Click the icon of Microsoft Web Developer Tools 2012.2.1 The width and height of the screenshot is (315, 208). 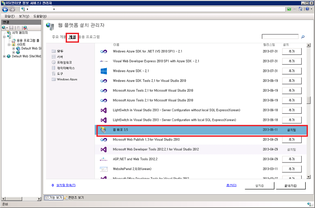[104, 150]
